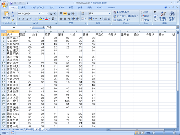Toggle underline formatting
The image size is (180, 135).
pyautogui.click(x=27, y=19)
